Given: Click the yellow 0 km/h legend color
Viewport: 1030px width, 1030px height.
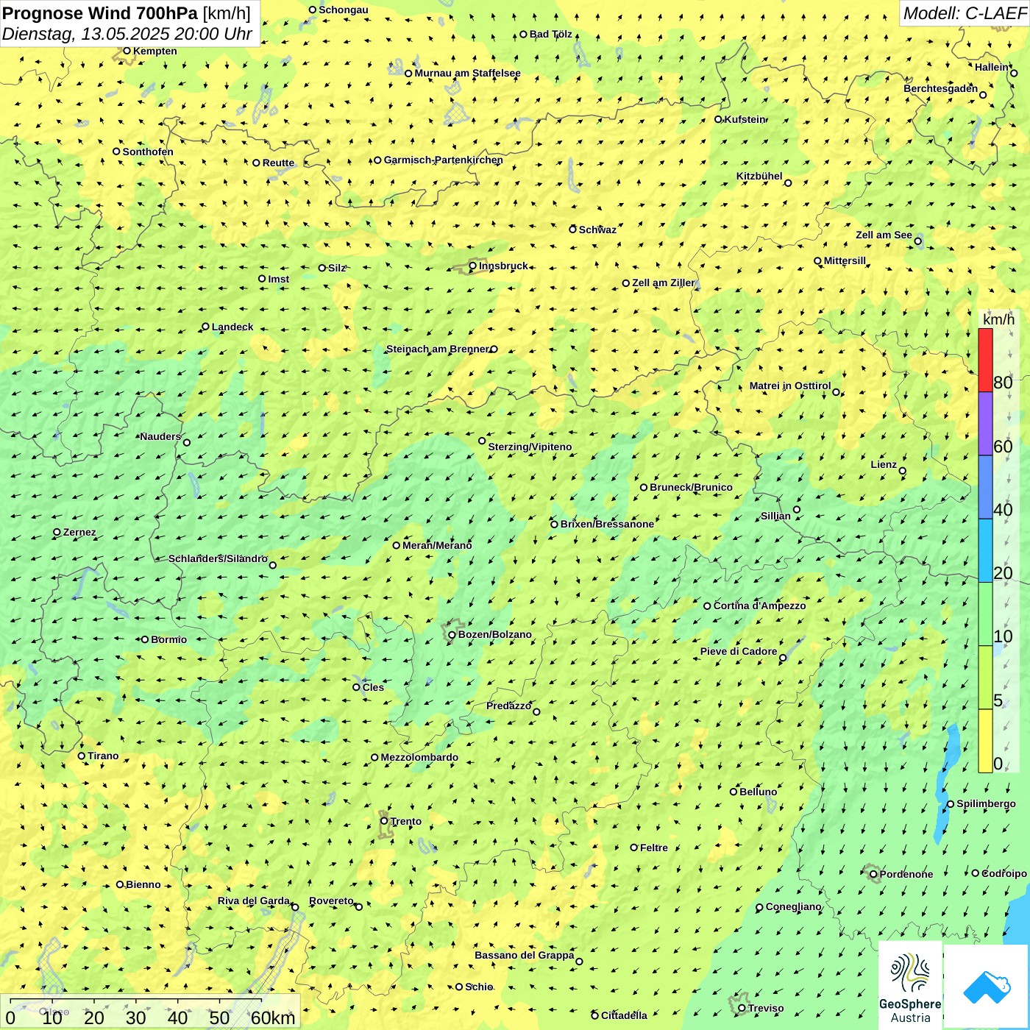Looking at the screenshot, I should coord(985,741).
